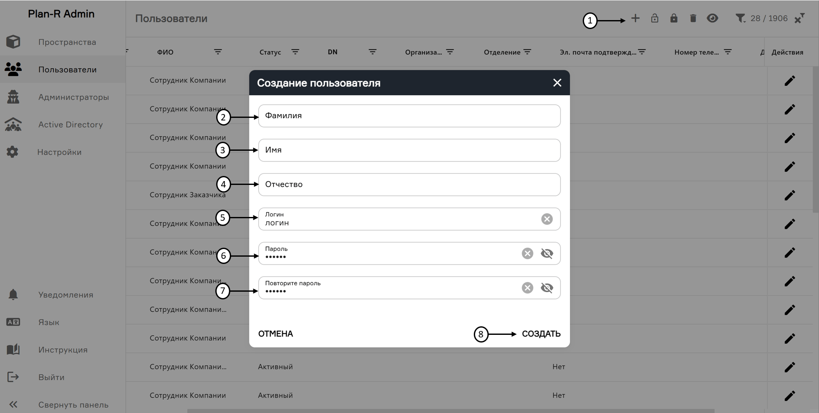Collapse the sidebar with Свернуть панель
This screenshot has width=819, height=413.
(x=73, y=404)
